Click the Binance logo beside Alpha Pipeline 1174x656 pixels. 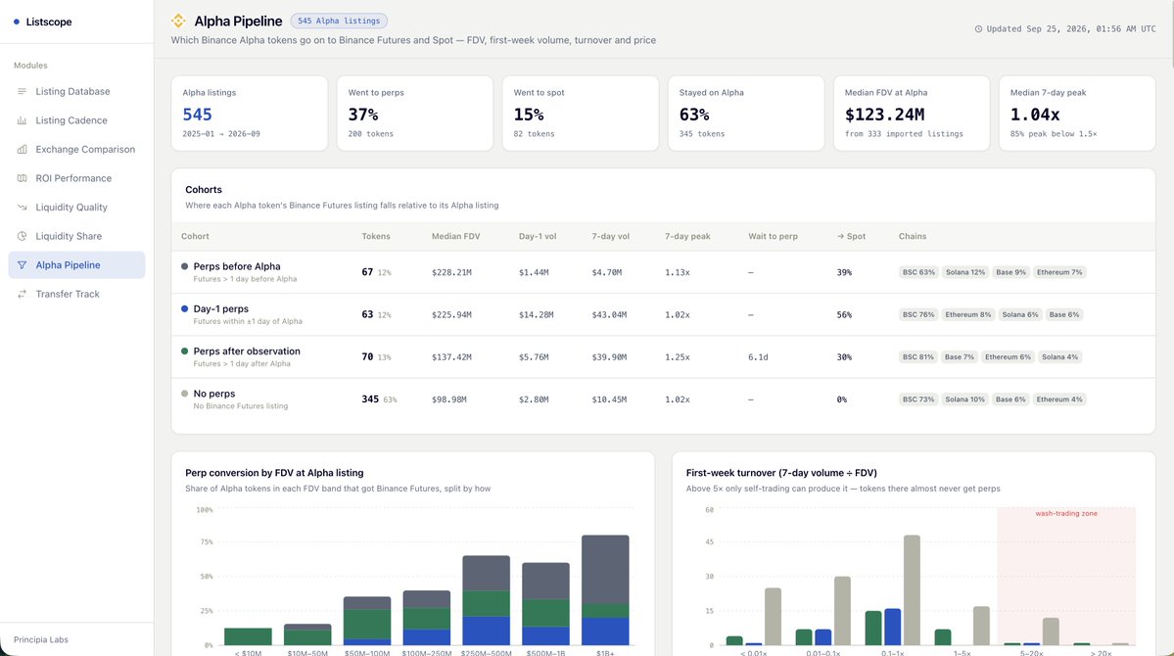pos(178,21)
